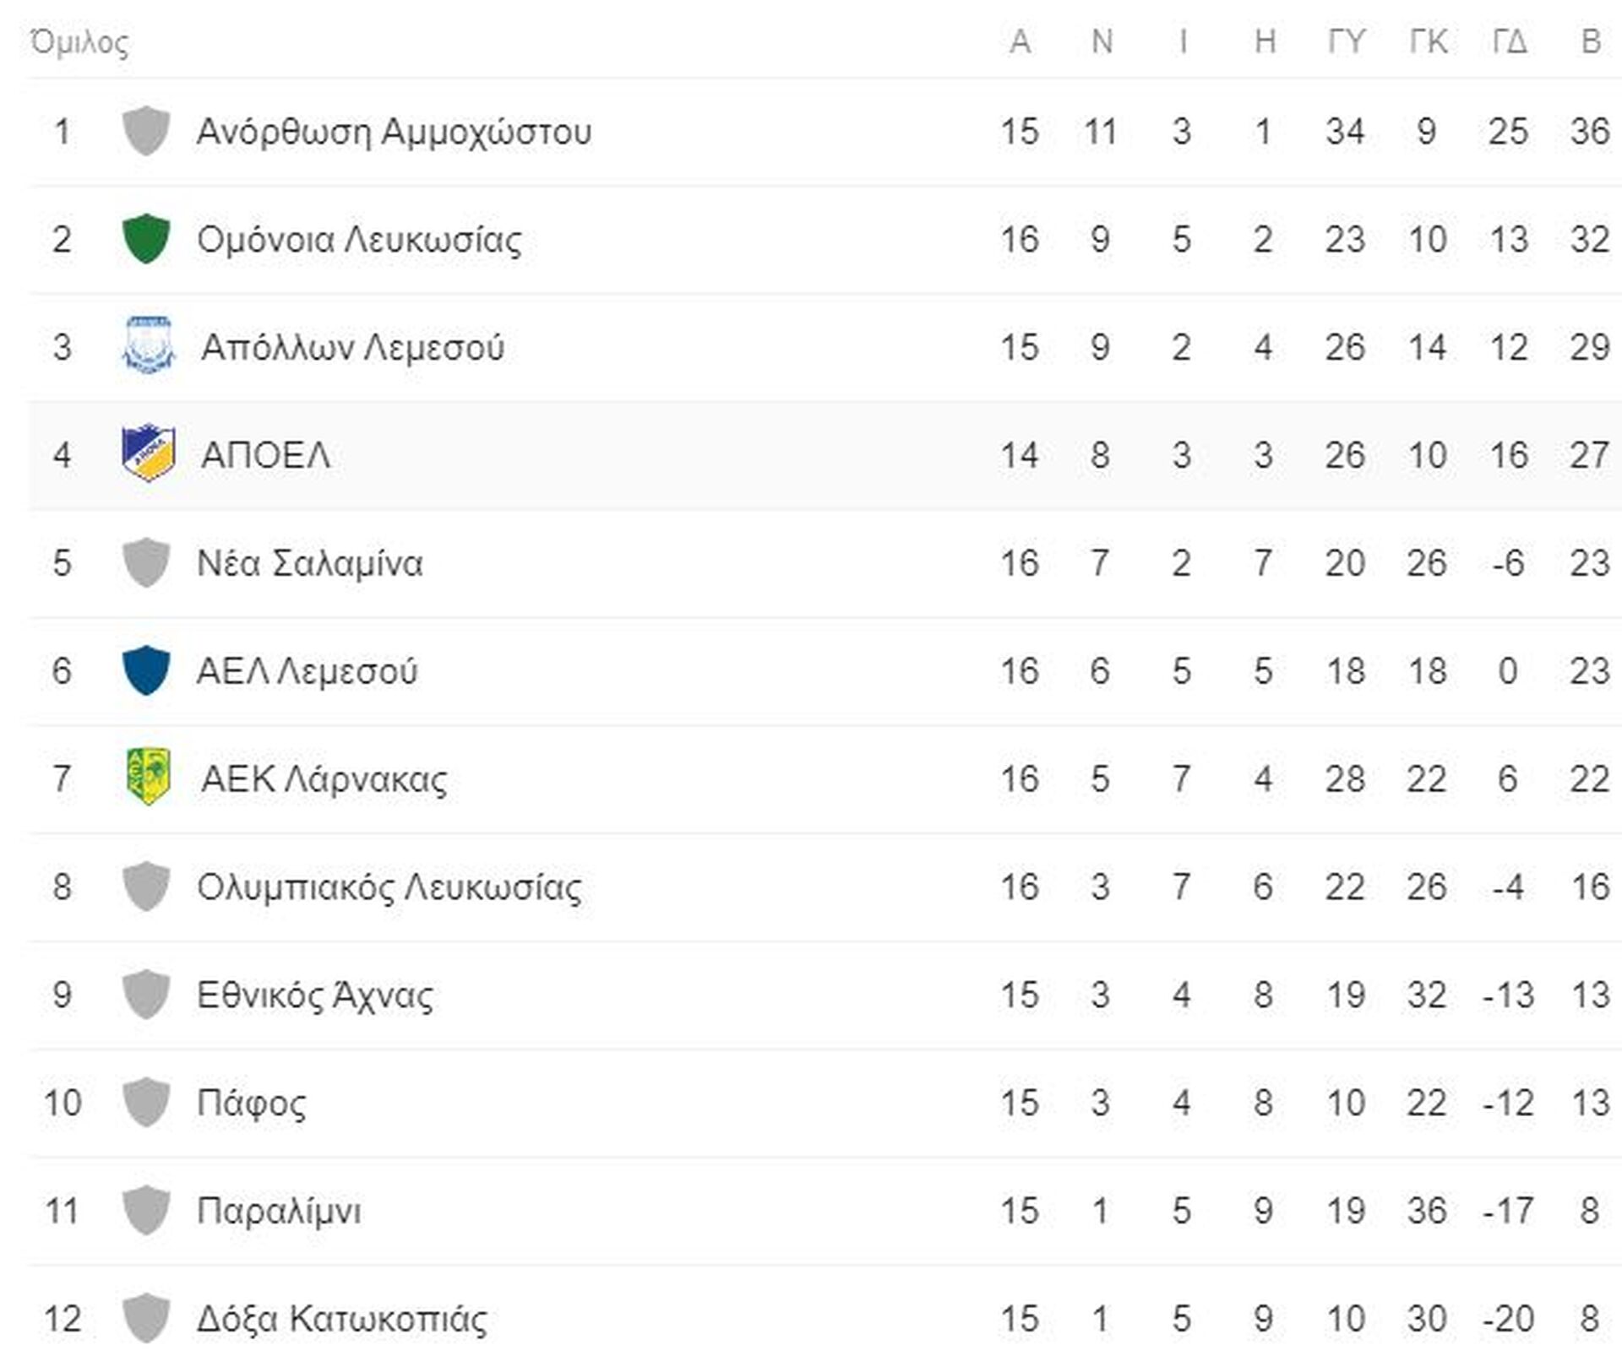Image resolution: width=1622 pixels, height=1372 pixels.
Task: Click the ΓΔ column header
Action: point(1510,41)
